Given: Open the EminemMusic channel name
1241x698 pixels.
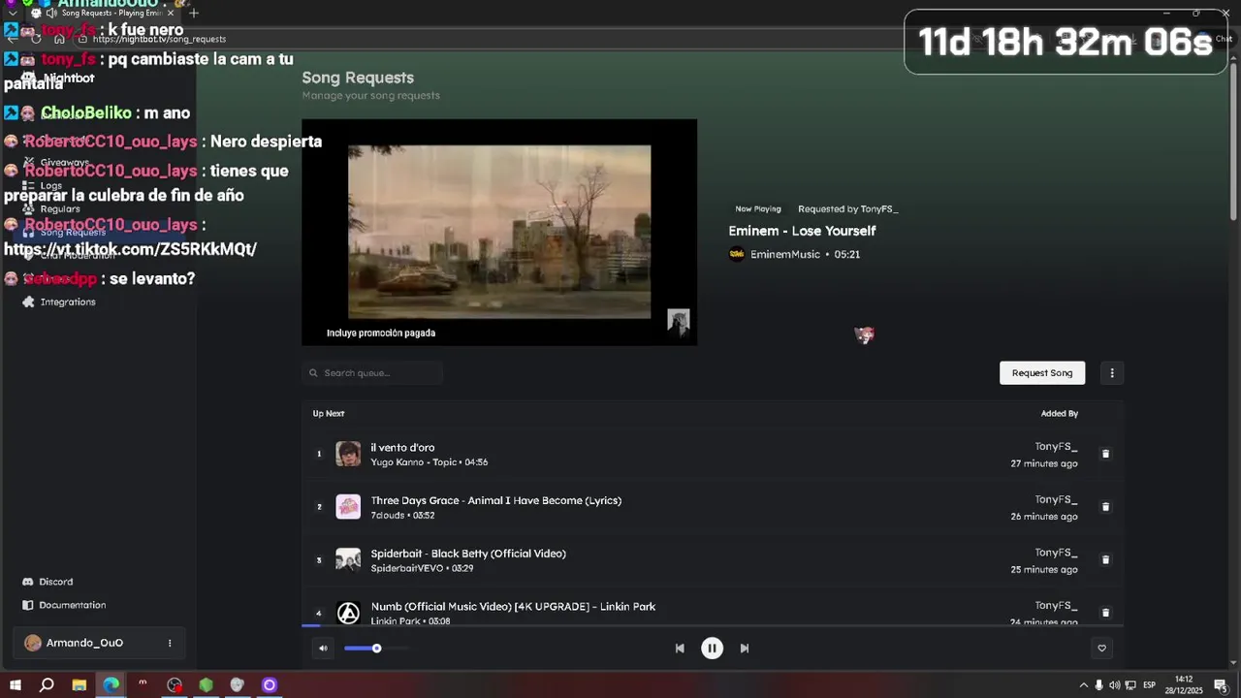Looking at the screenshot, I should click(785, 254).
